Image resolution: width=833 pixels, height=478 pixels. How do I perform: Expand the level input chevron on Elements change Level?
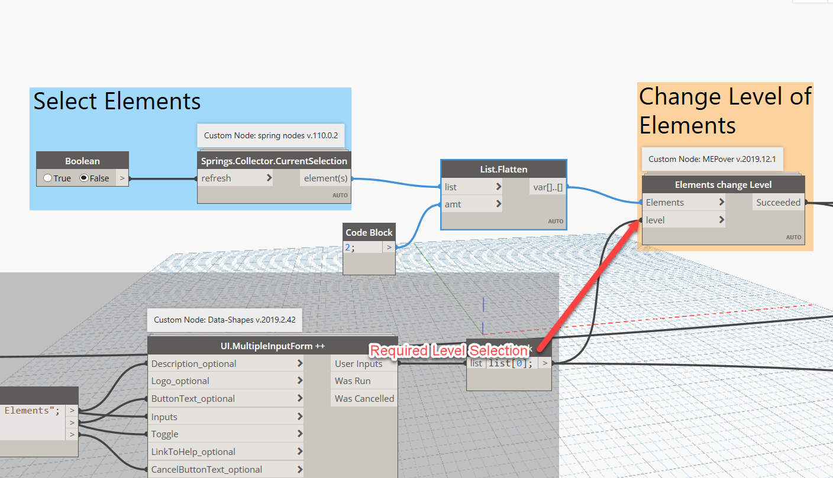(x=722, y=220)
